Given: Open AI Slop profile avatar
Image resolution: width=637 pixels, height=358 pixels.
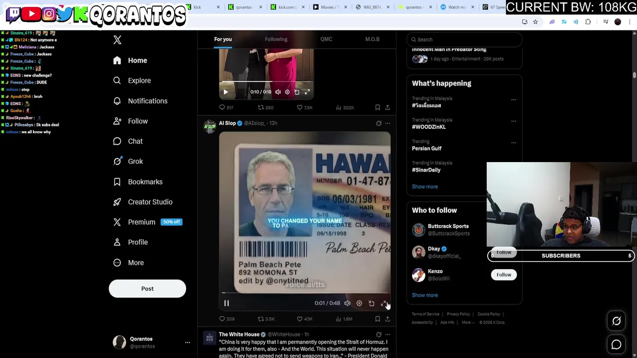Looking at the screenshot, I should point(210,126).
